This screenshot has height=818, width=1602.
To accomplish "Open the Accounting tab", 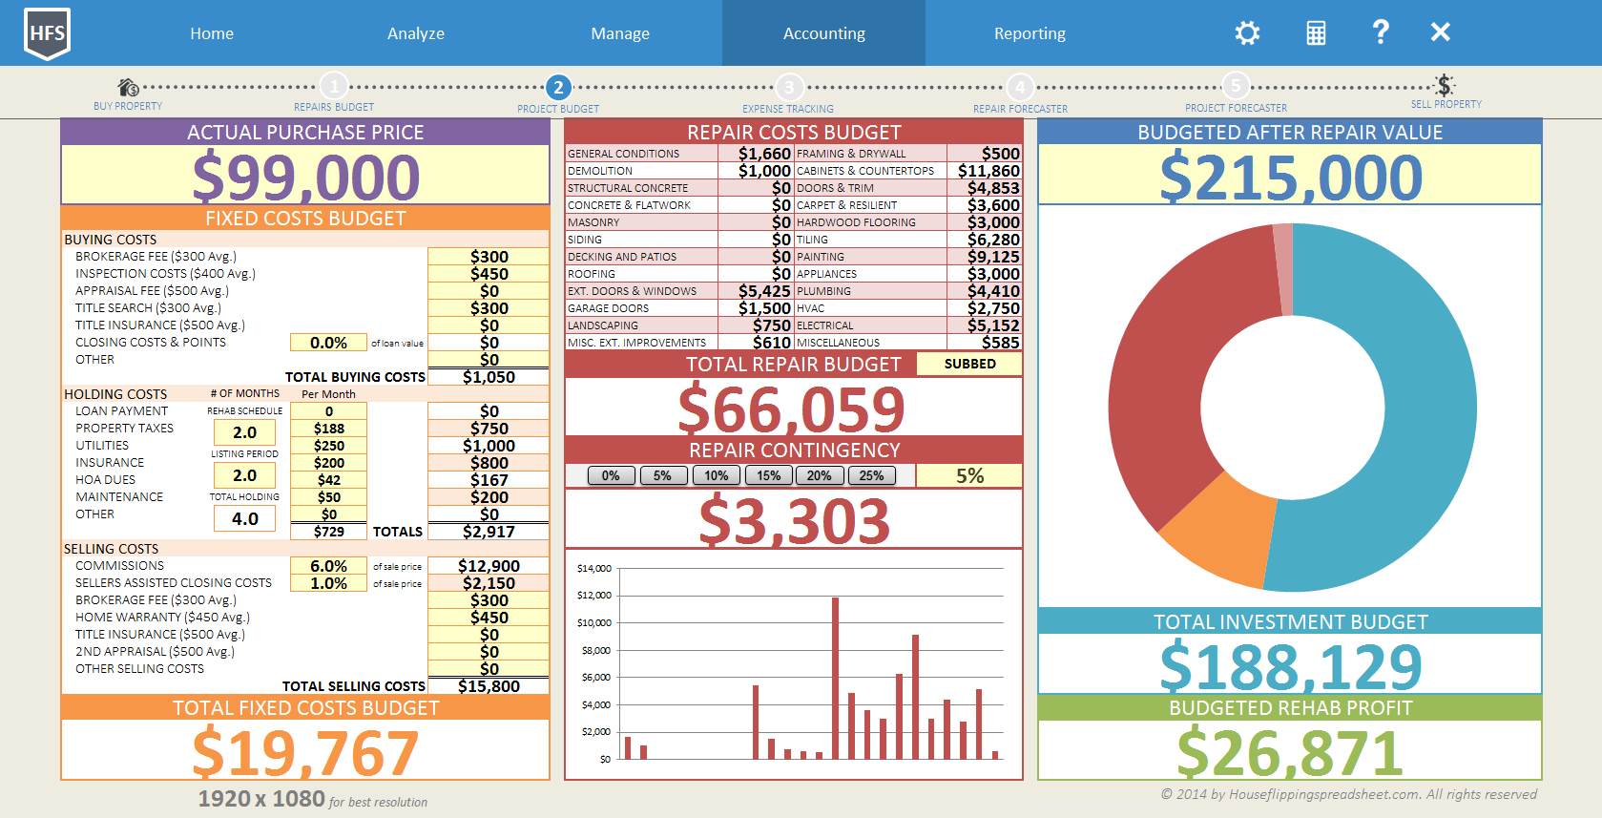I will [823, 33].
